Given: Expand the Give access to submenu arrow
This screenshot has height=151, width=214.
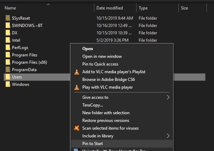Looking at the screenshot, I should coord(168,97).
